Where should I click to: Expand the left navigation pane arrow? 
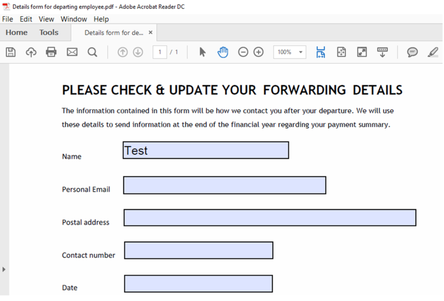(x=4, y=270)
